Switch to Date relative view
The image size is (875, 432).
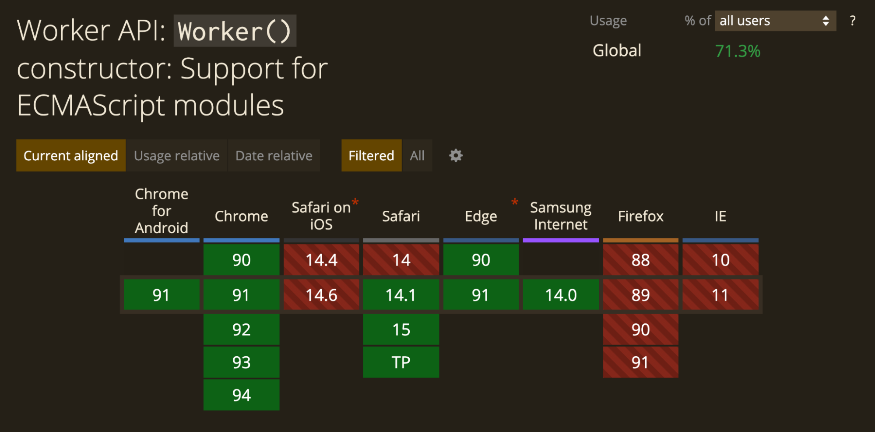pyautogui.click(x=274, y=156)
